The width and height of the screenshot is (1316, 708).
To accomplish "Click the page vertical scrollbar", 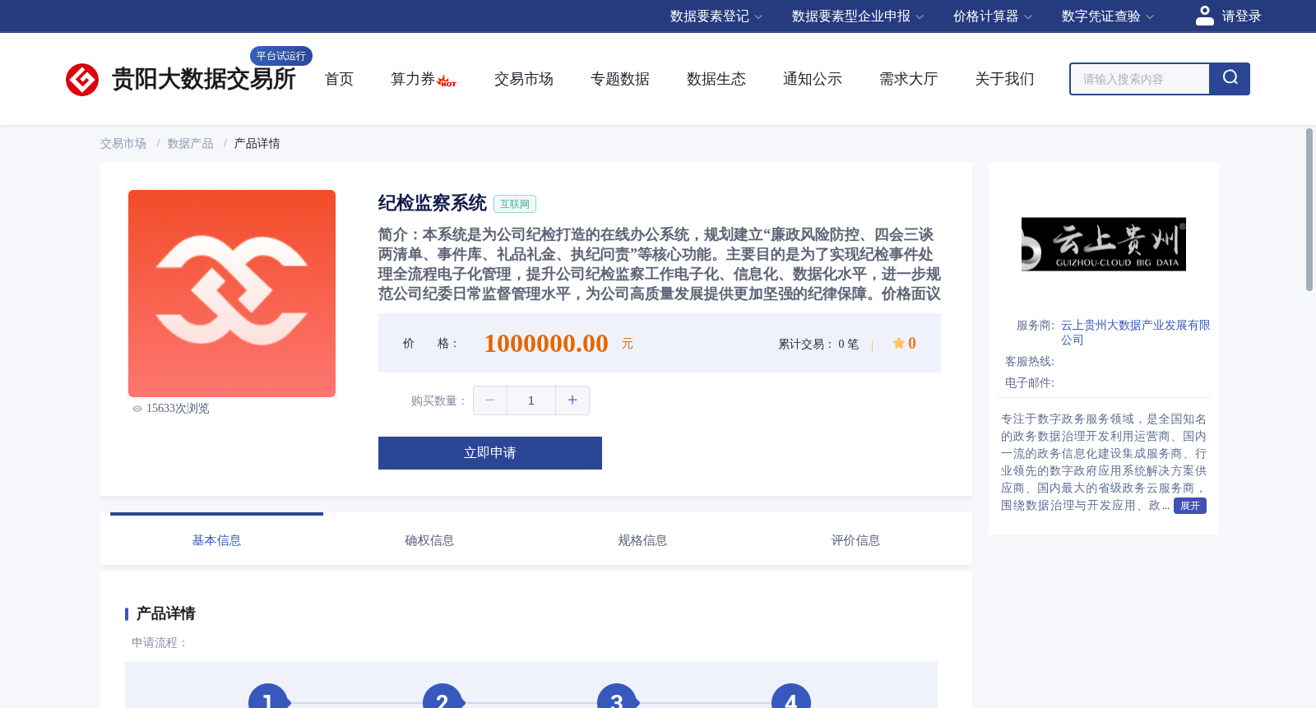I will click(x=1309, y=210).
